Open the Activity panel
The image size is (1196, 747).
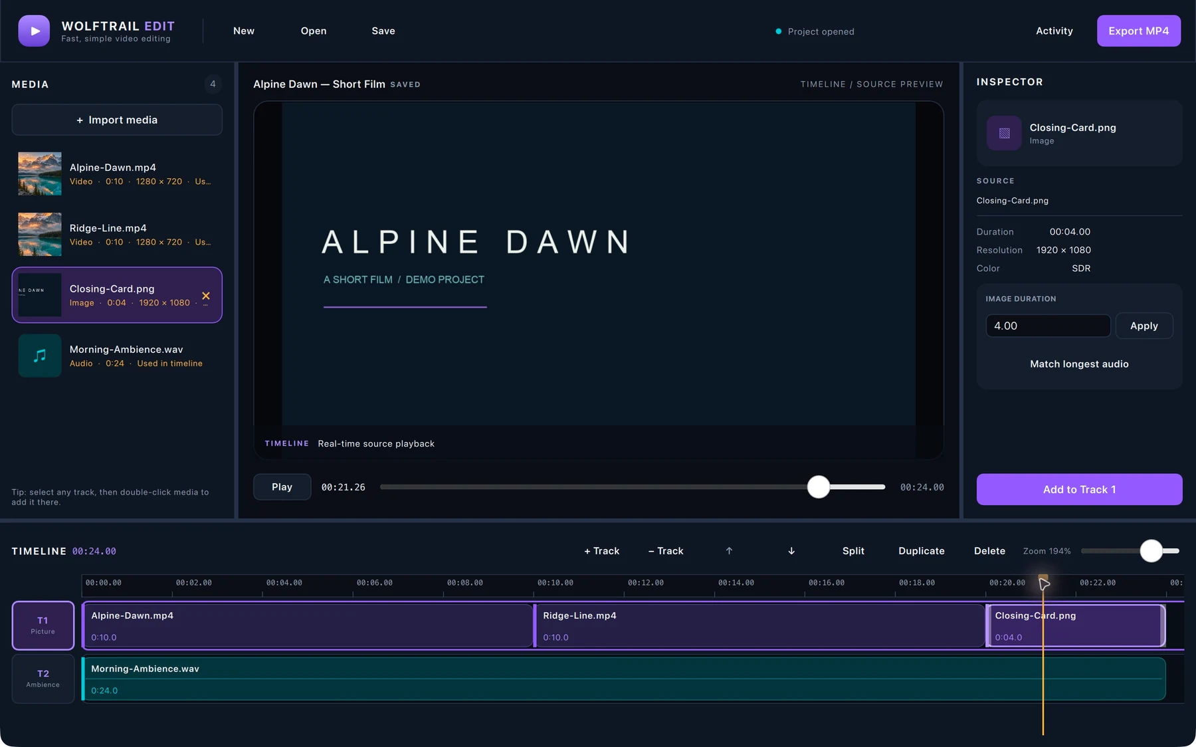(x=1054, y=31)
